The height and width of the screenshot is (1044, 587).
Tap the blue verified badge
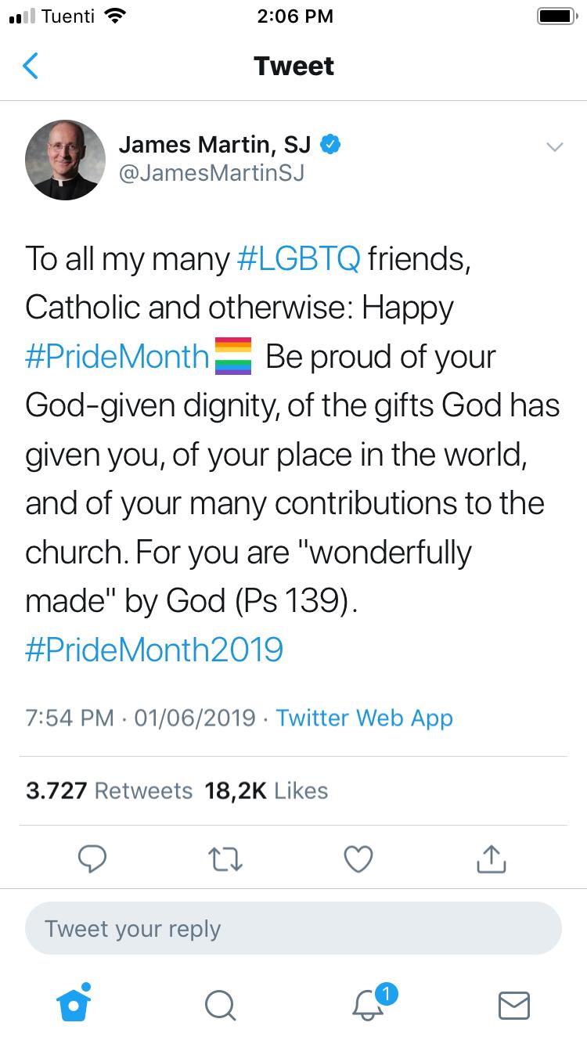[331, 144]
